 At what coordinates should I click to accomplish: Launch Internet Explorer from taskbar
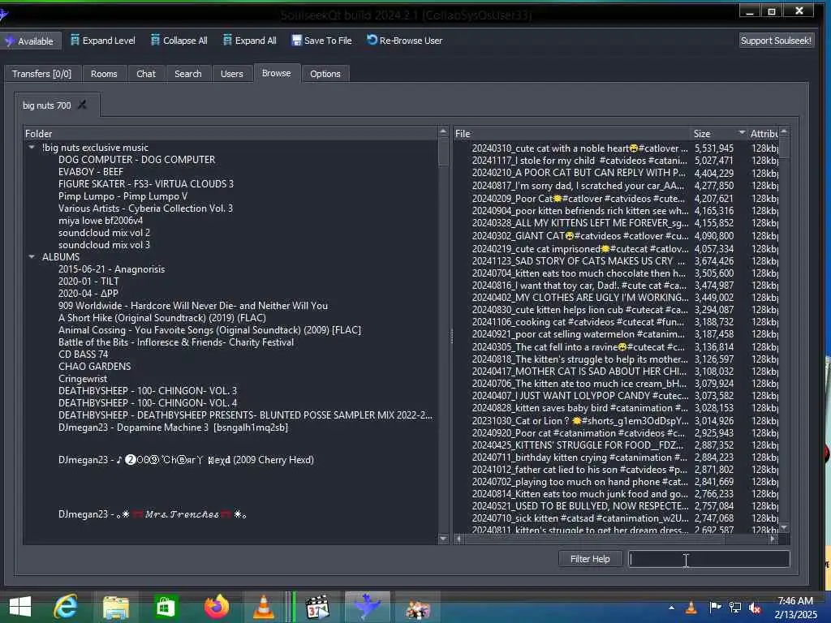tap(66, 607)
